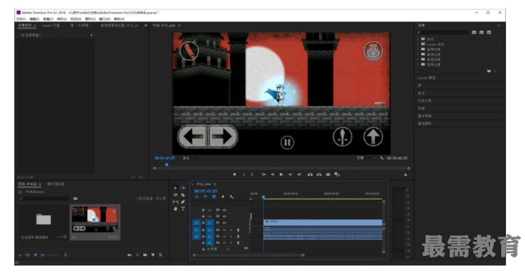Expand the 视频过渡 folder
The image size is (525, 273).
419,64
